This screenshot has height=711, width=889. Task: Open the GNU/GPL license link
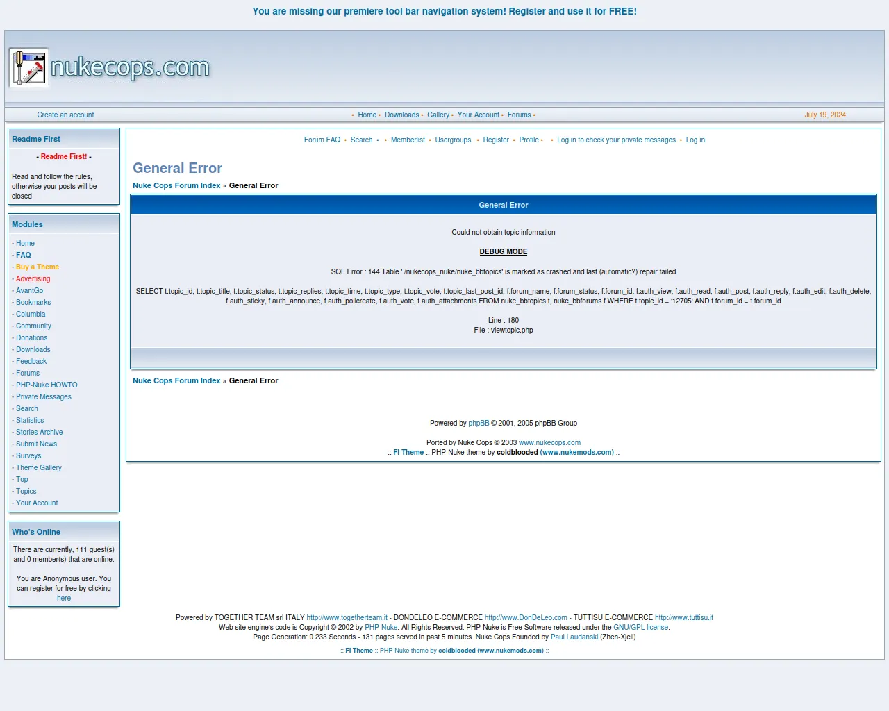click(x=640, y=628)
